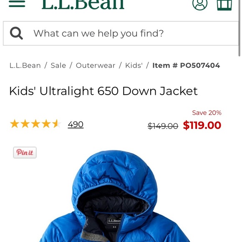Open the L.L.Bean breadcrumb link
Image resolution: width=242 pixels, height=242 pixels.
[x=25, y=66]
